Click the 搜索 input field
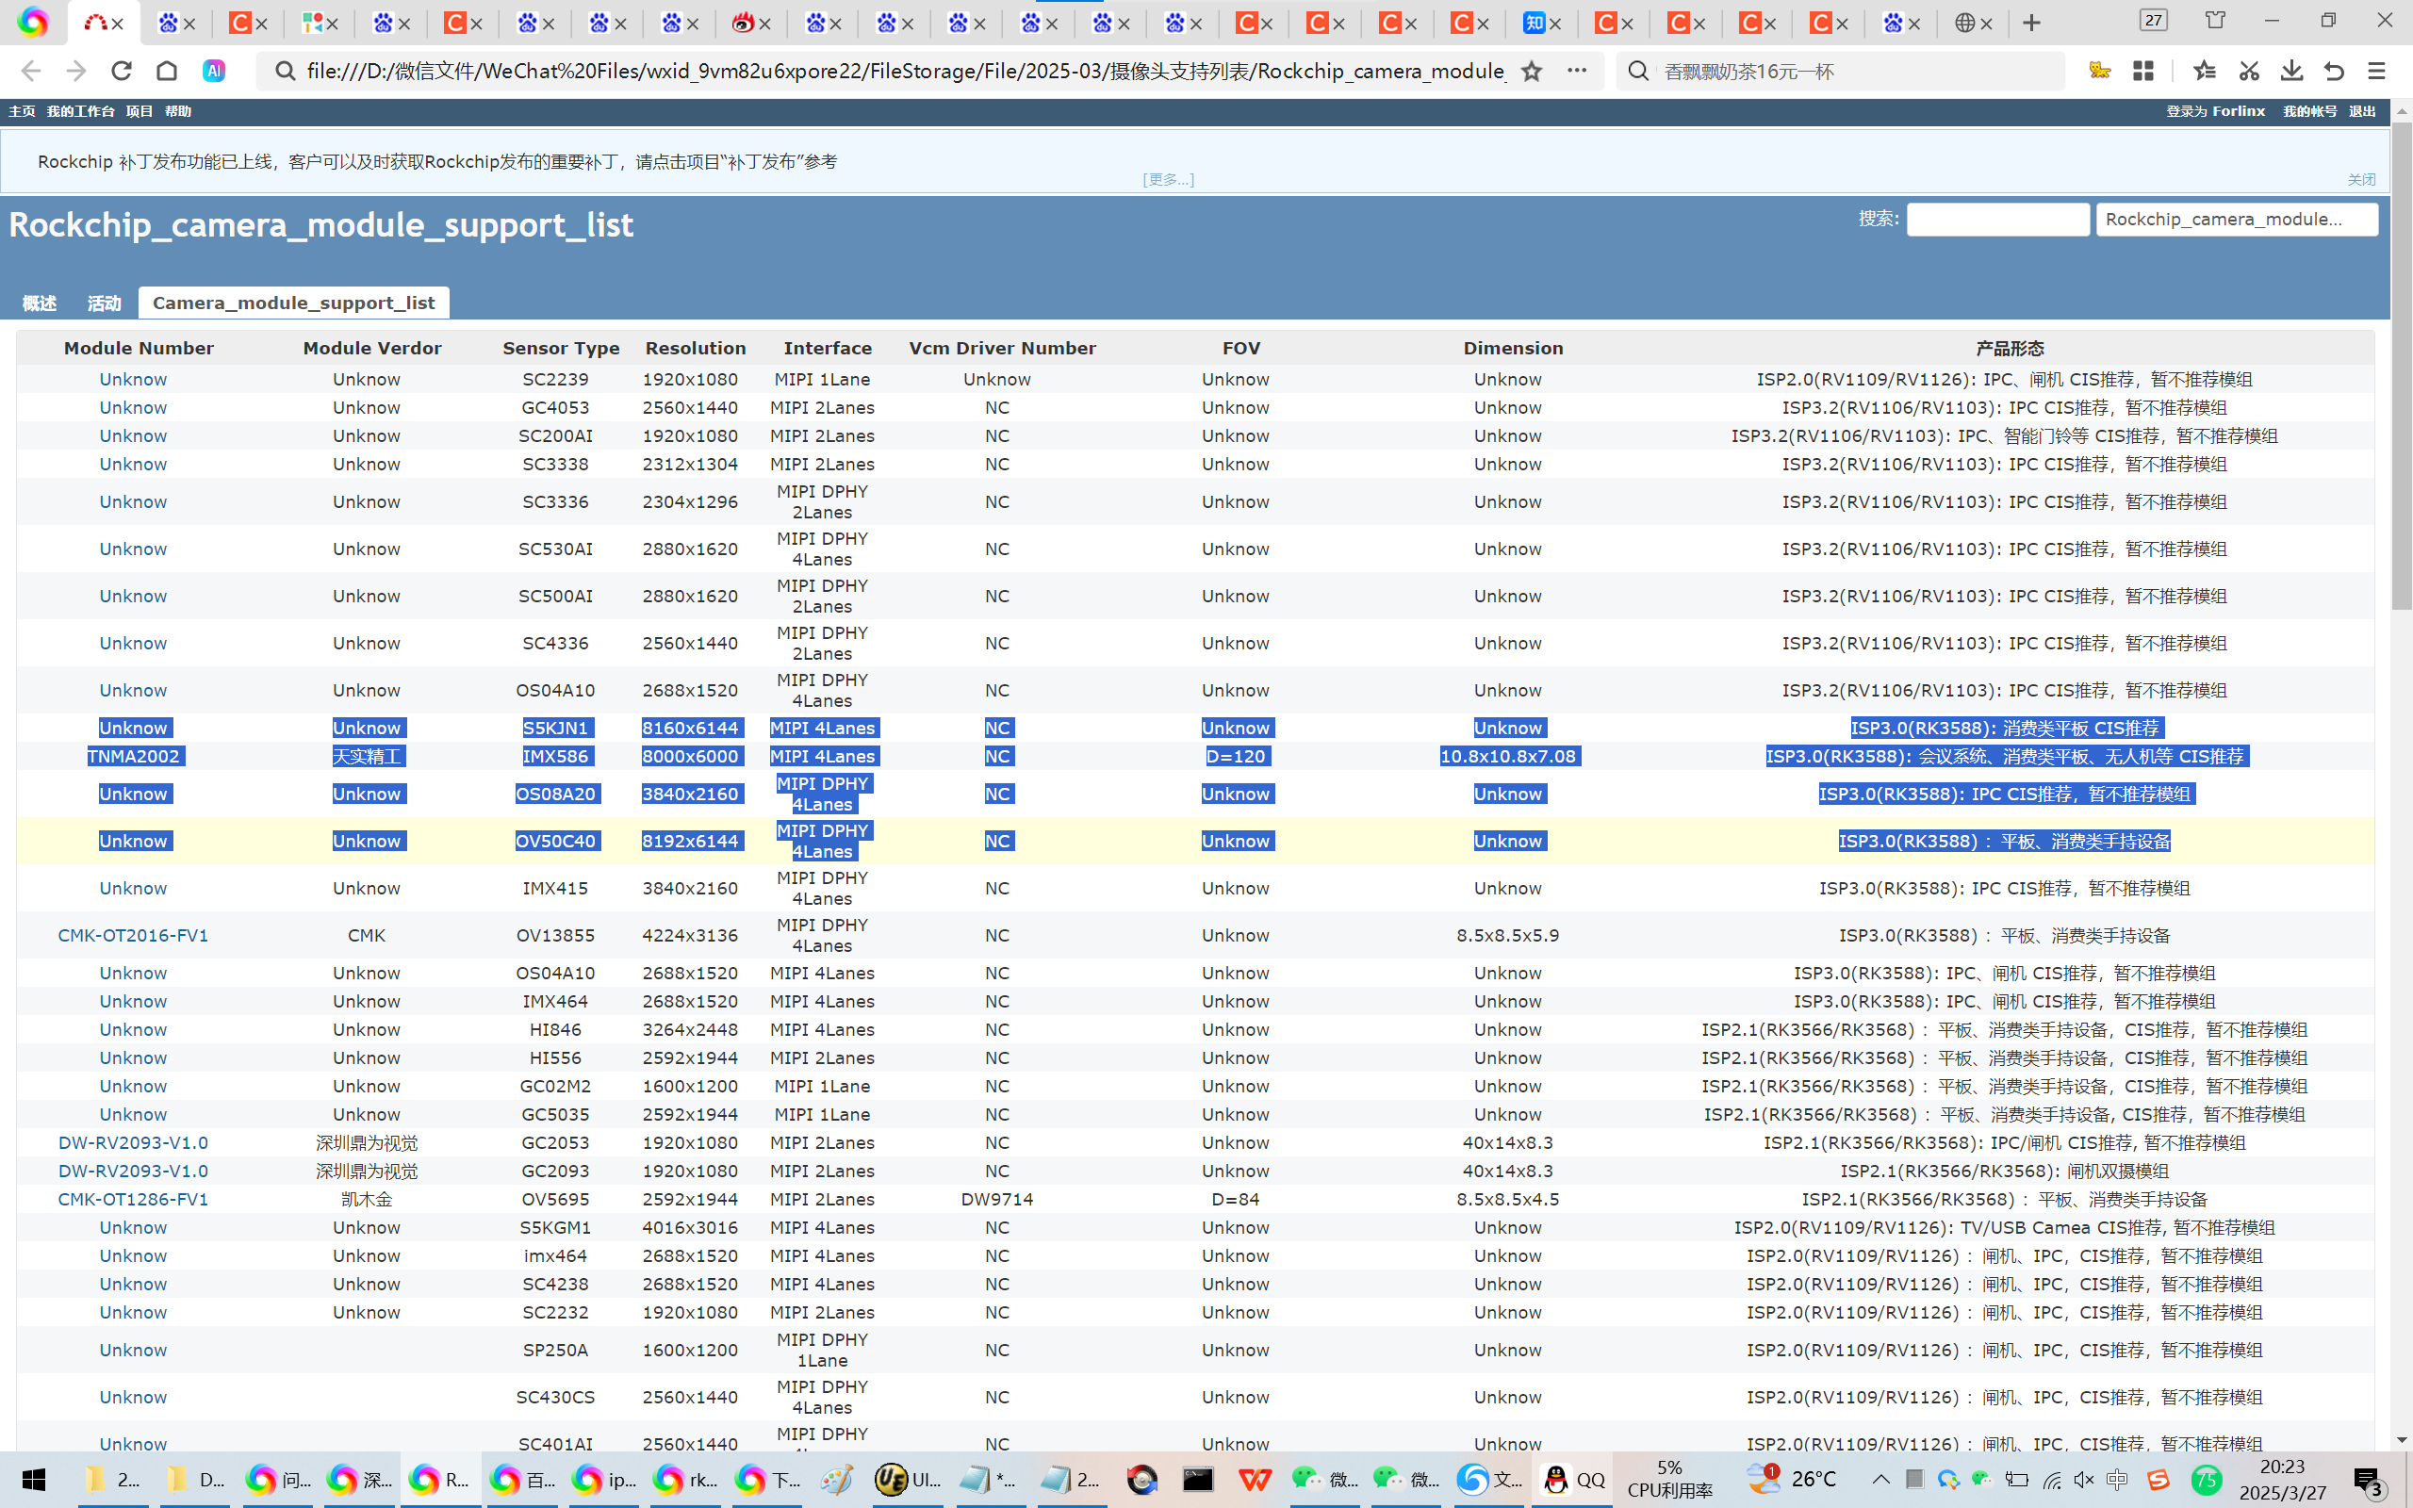 pyautogui.click(x=1997, y=220)
